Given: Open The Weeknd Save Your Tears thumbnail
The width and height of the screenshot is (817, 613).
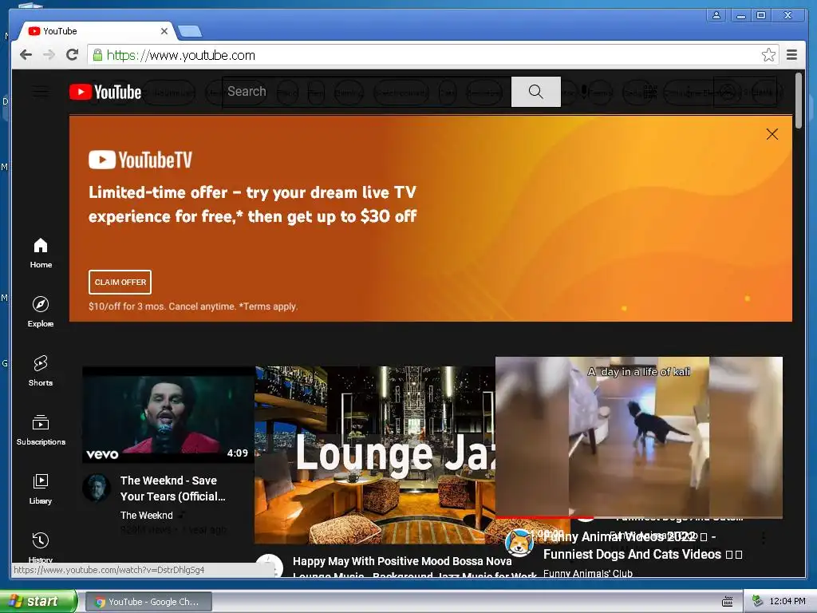Looking at the screenshot, I should tap(168, 415).
